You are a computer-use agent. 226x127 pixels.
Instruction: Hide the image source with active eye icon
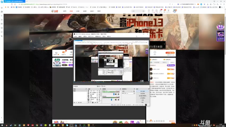[97, 99]
